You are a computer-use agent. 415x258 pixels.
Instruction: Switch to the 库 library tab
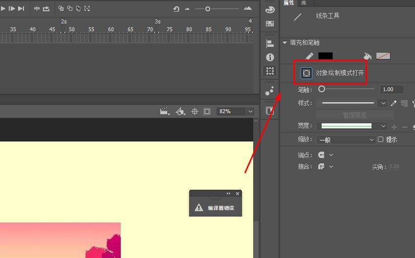pos(304,3)
